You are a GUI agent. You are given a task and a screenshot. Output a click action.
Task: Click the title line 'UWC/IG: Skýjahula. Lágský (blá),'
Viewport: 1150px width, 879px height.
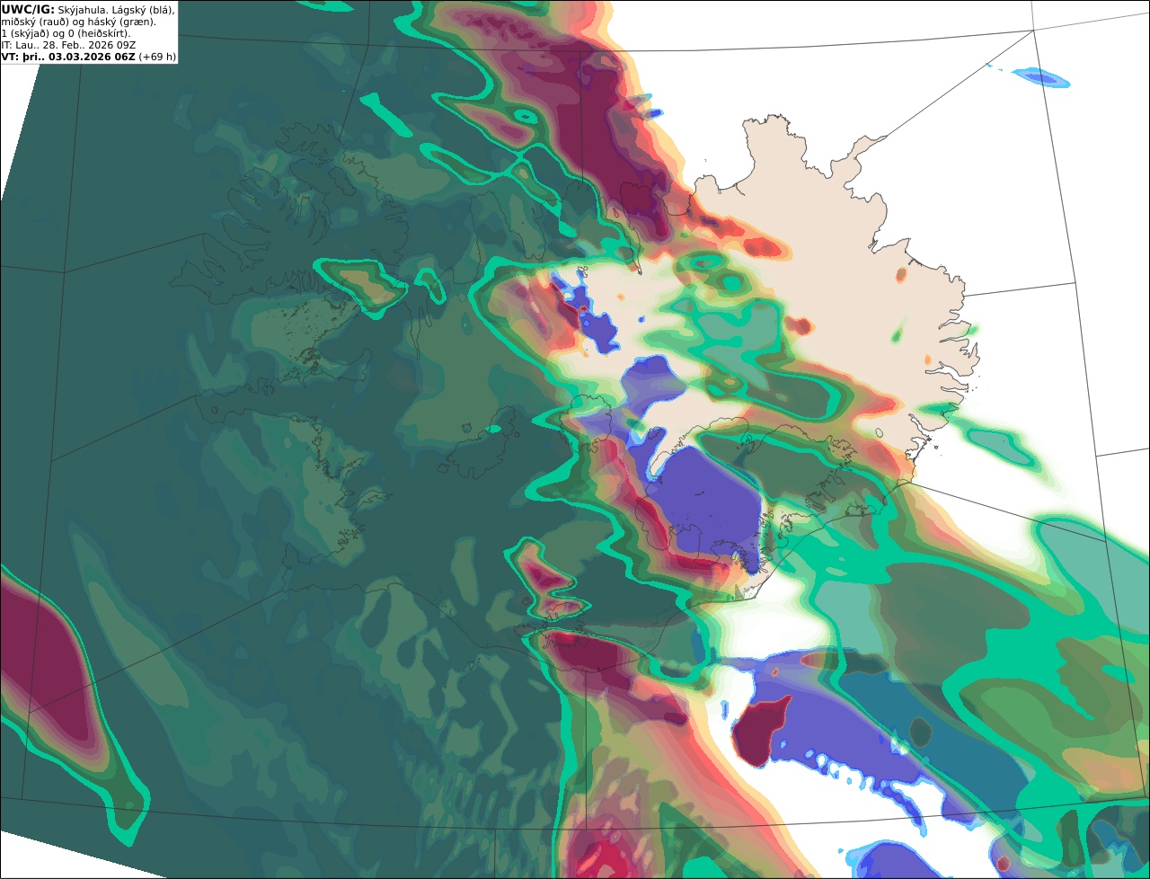click(88, 9)
